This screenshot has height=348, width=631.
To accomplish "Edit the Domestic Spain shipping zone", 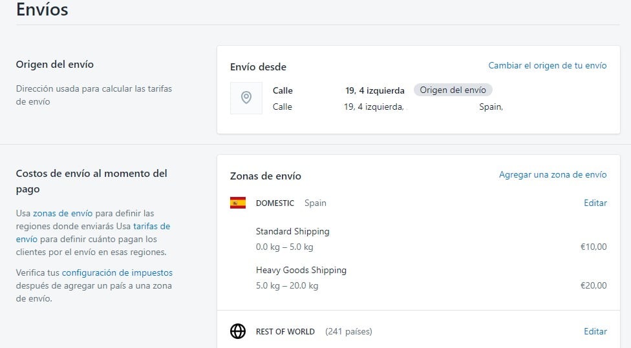I will pos(595,203).
